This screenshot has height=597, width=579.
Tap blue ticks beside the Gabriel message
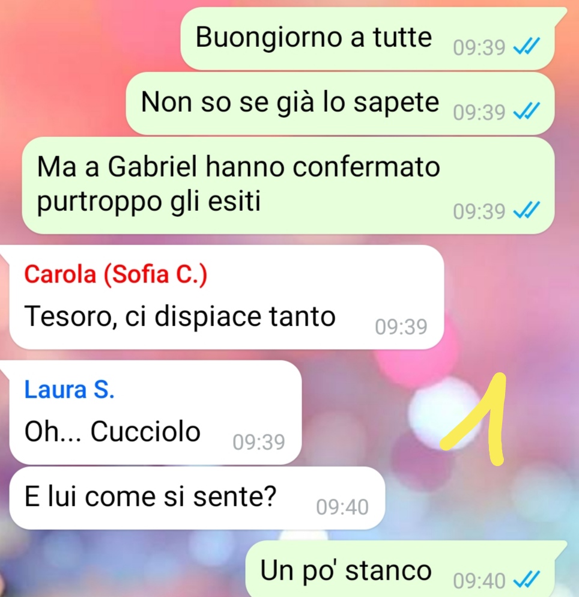[527, 211]
